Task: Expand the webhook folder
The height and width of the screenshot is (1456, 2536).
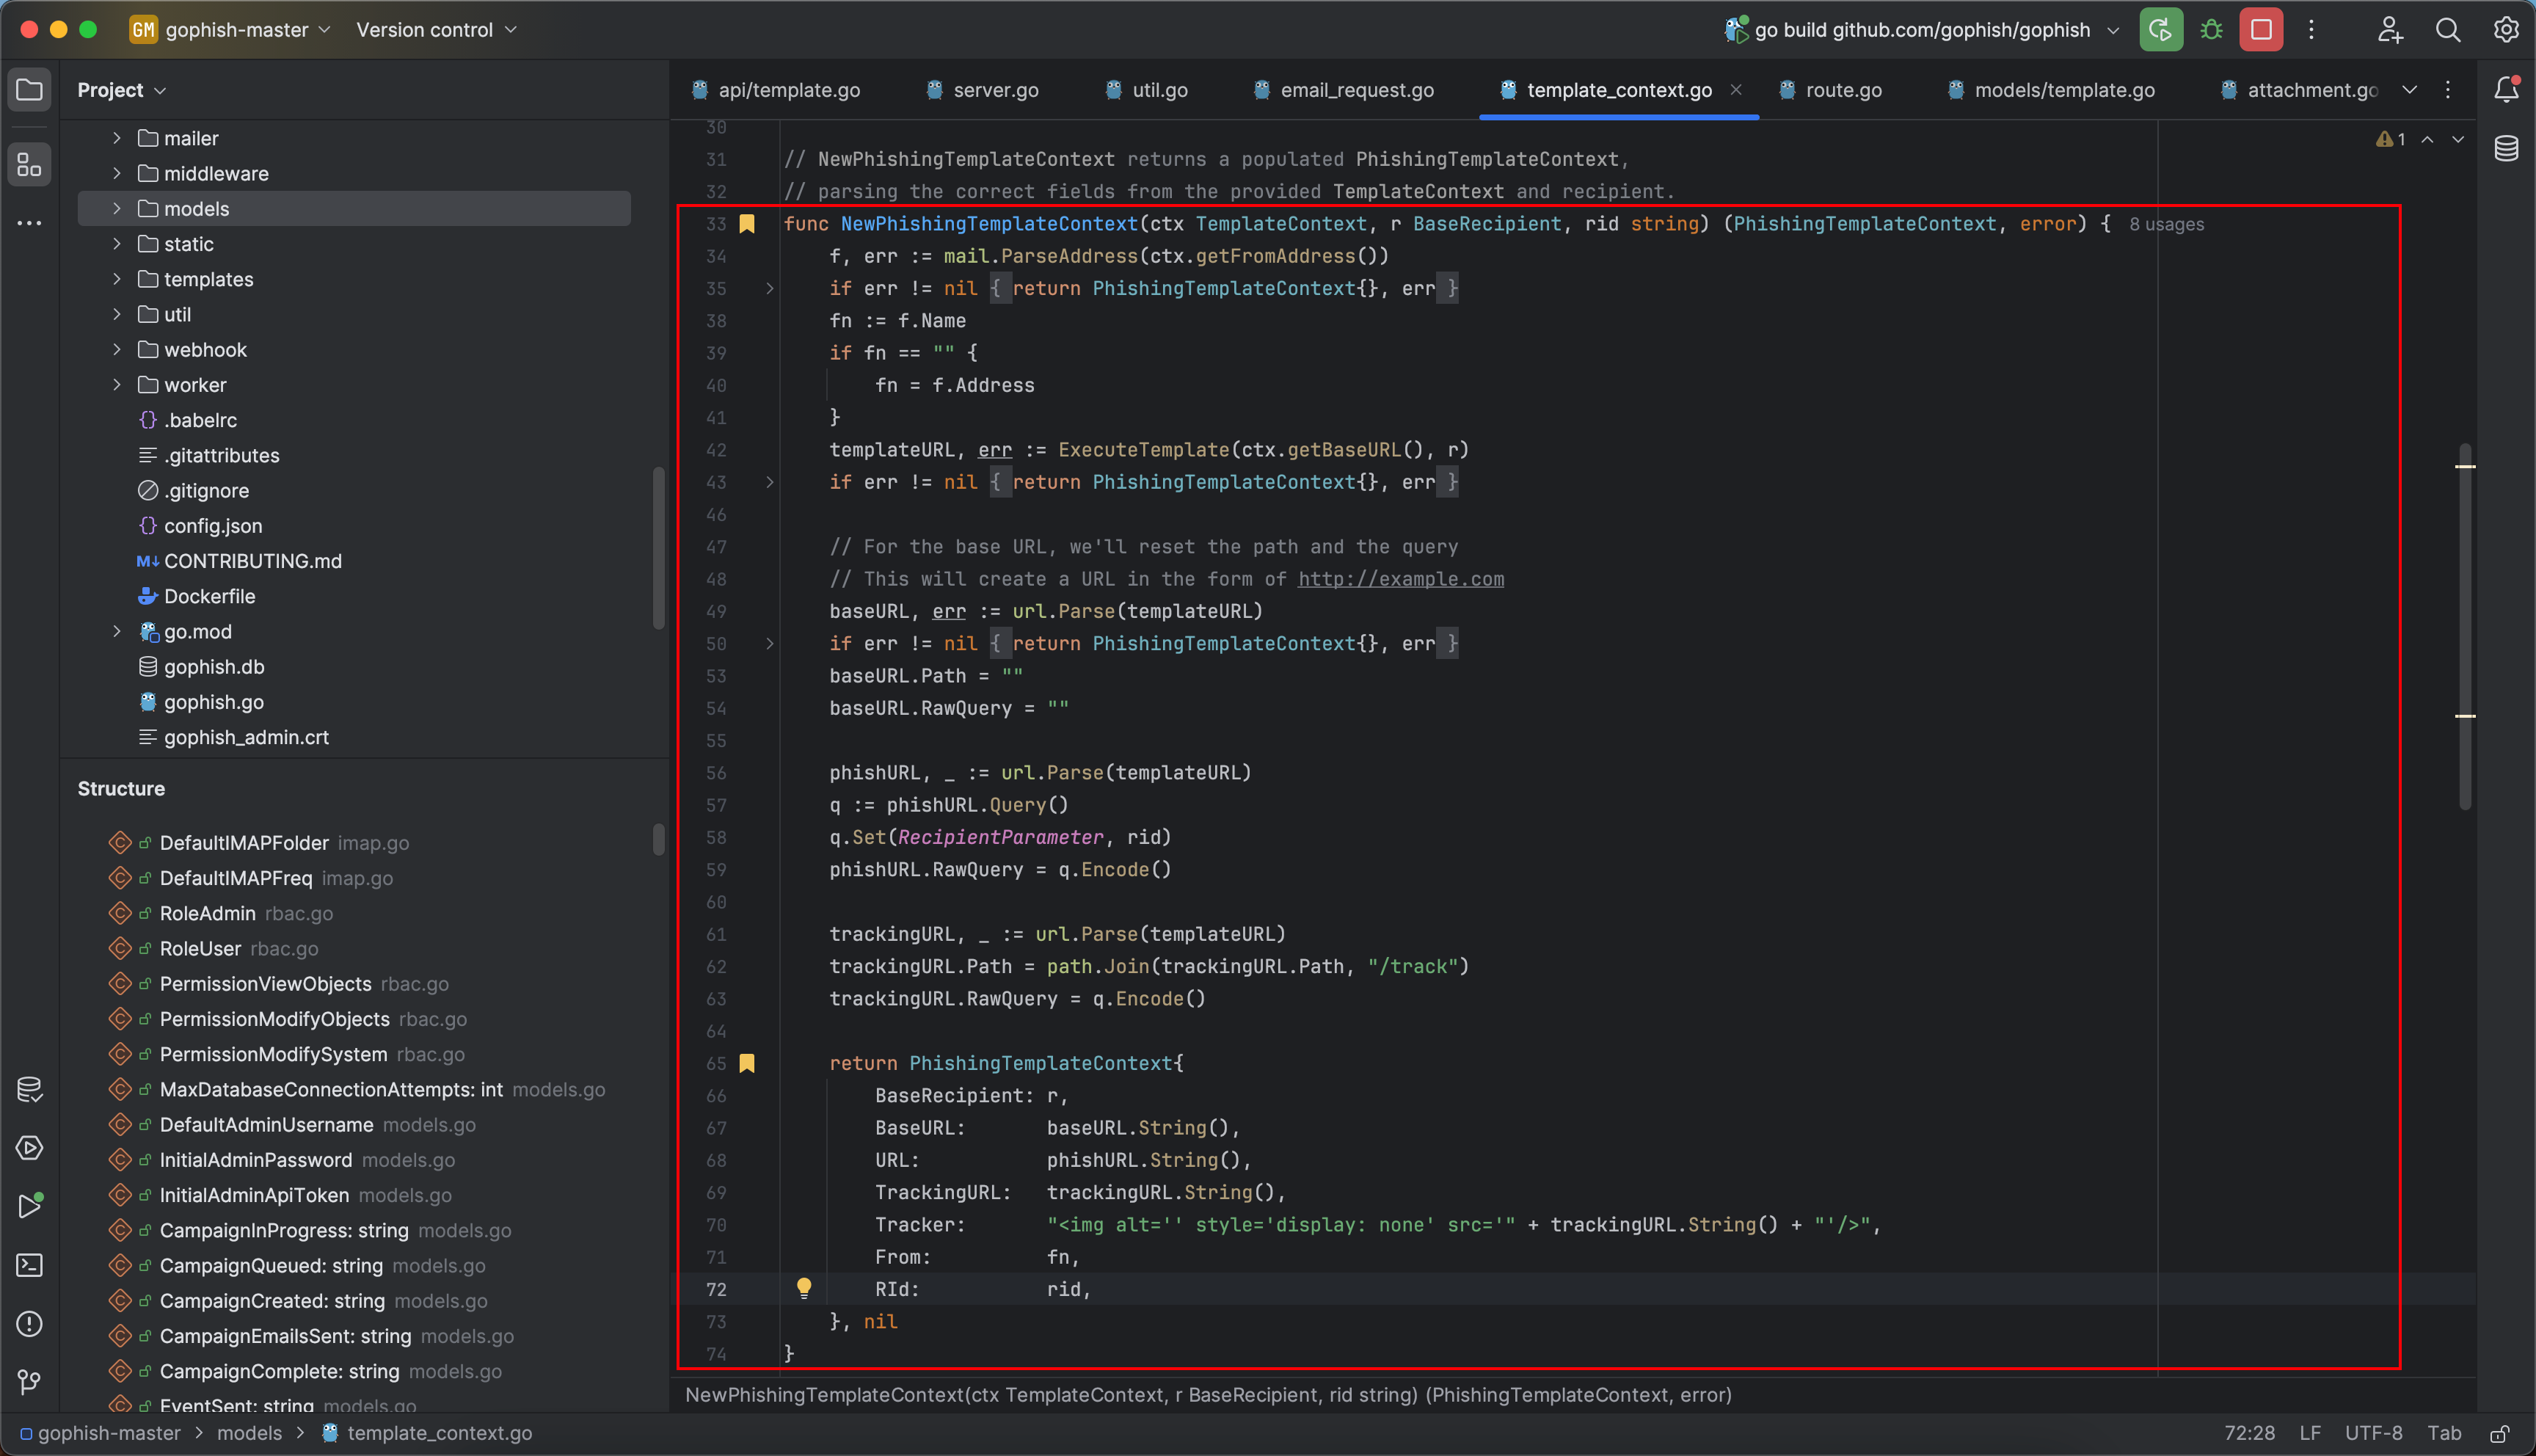Action: click(x=117, y=349)
